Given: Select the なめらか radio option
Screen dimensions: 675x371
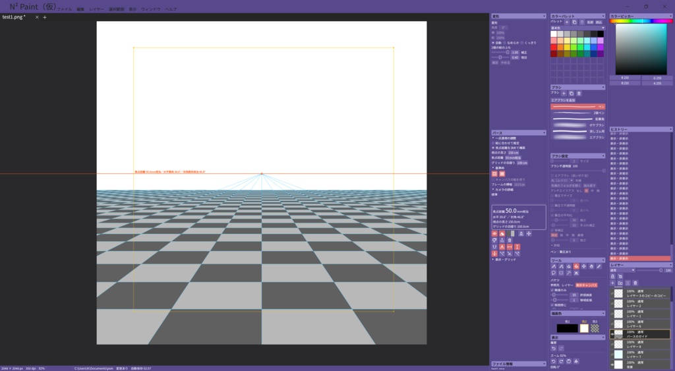Looking at the screenshot, I should point(512,43).
